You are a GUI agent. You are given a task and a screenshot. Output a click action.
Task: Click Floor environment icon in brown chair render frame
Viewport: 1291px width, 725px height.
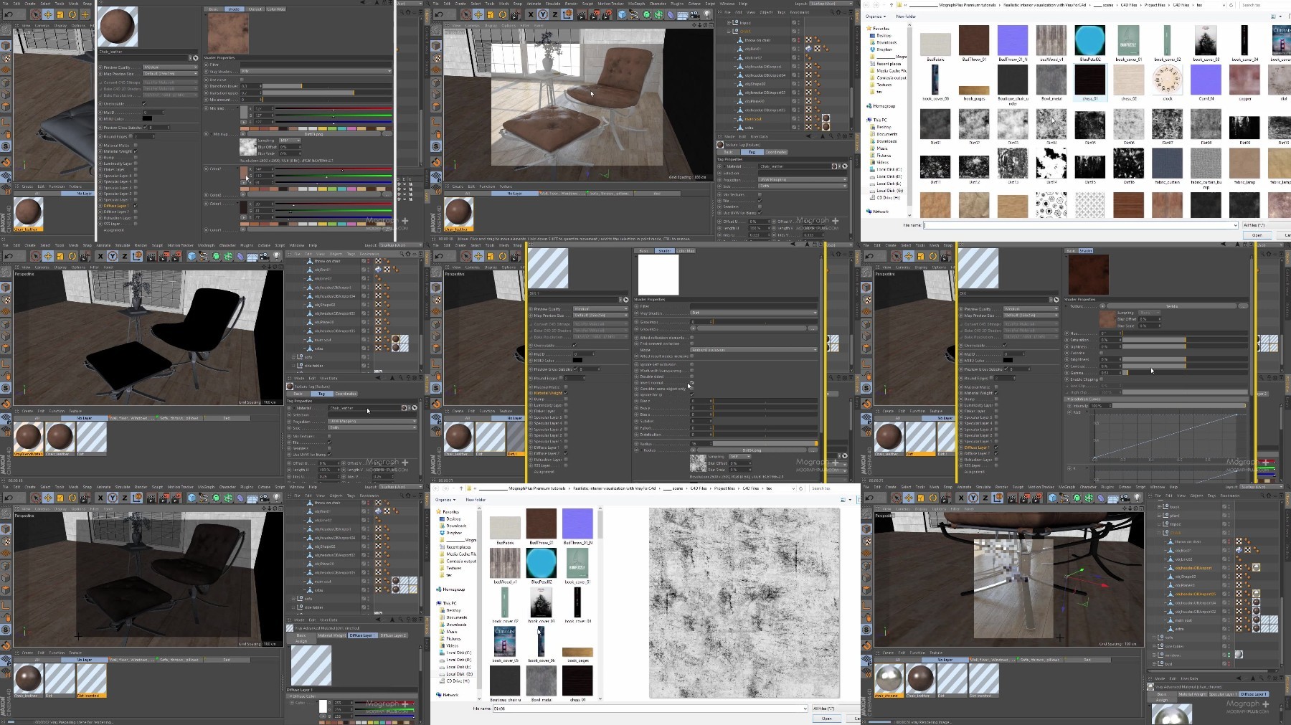(682, 14)
